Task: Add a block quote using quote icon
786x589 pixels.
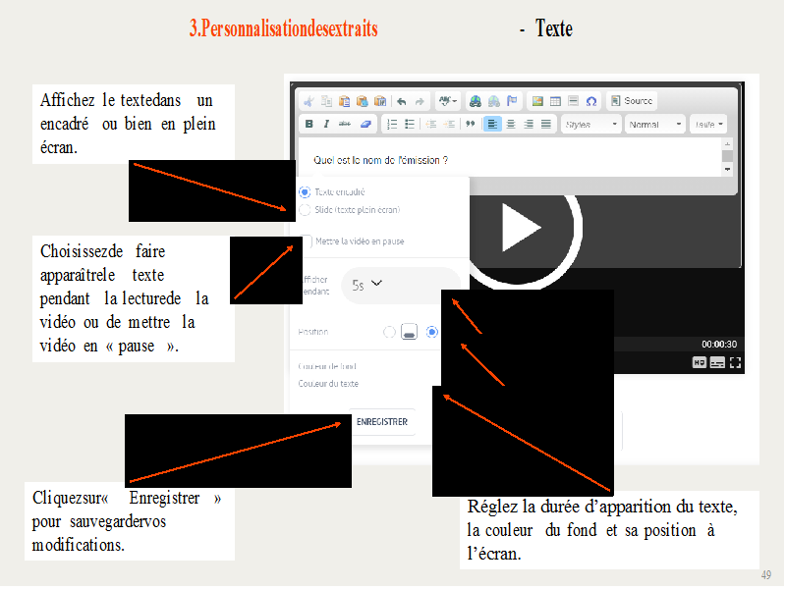Action: [x=470, y=125]
